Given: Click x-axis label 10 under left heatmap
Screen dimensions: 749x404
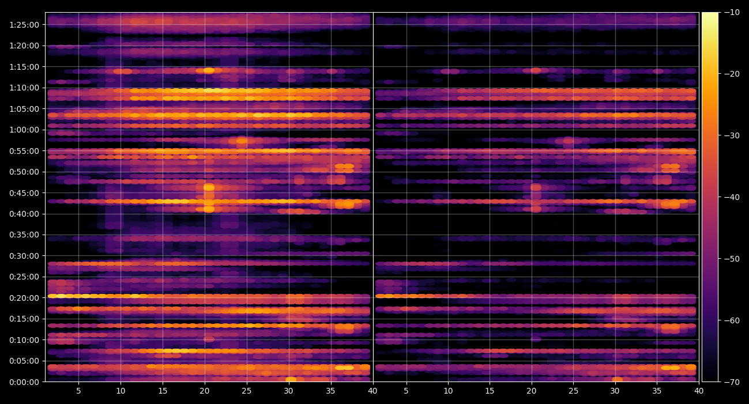Looking at the screenshot, I should coord(121,391).
